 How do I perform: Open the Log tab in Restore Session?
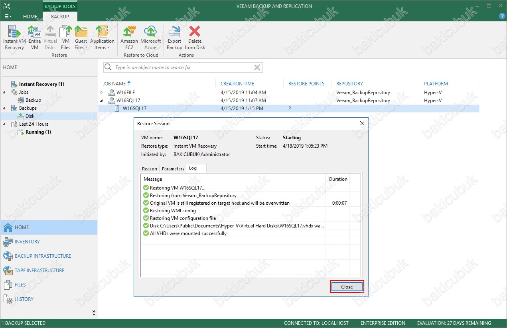click(x=193, y=168)
